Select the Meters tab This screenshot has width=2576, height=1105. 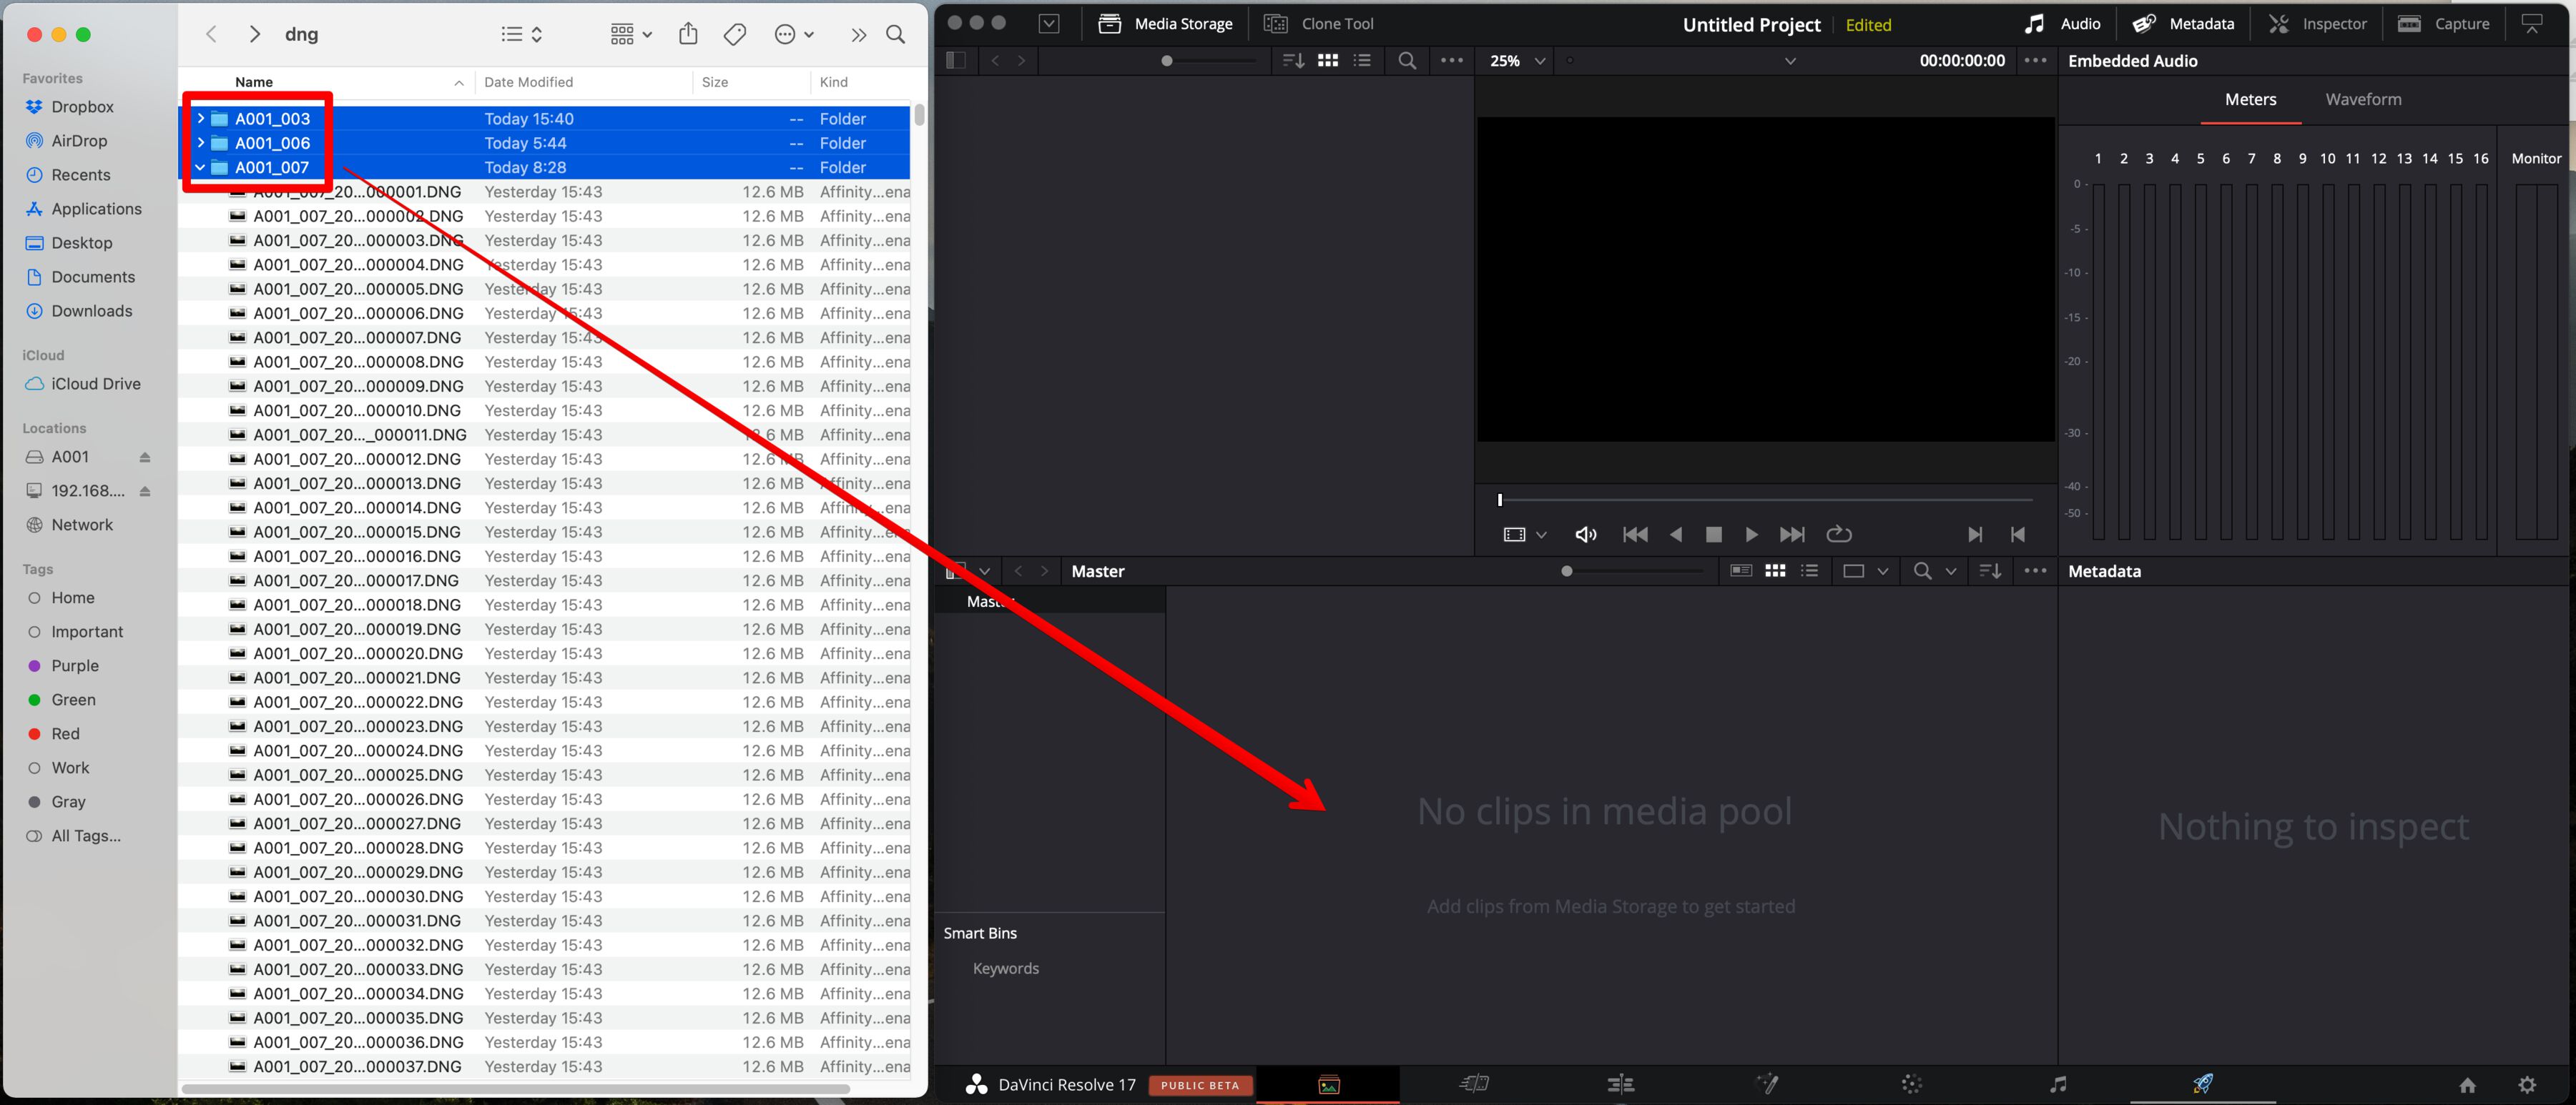tap(2250, 99)
